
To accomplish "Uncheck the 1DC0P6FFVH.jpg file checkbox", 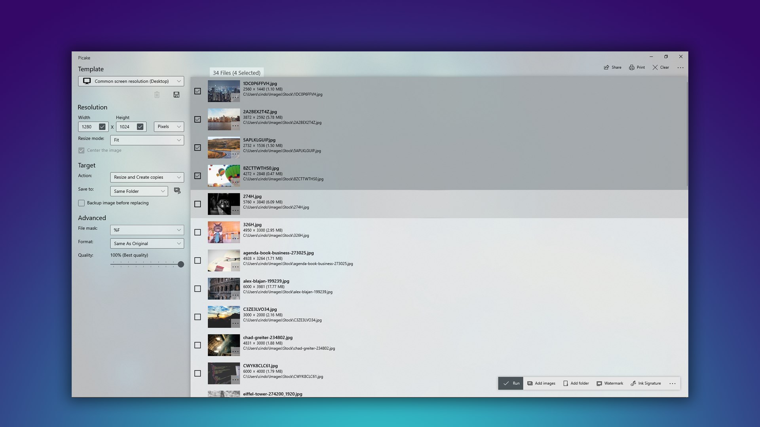I will point(198,91).
